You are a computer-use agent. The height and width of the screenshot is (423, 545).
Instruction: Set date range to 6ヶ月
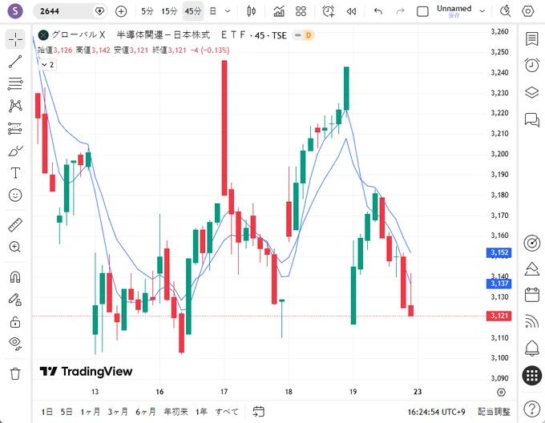(x=146, y=412)
